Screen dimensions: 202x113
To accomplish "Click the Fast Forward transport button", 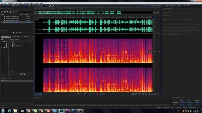I will click(x=91, y=94).
